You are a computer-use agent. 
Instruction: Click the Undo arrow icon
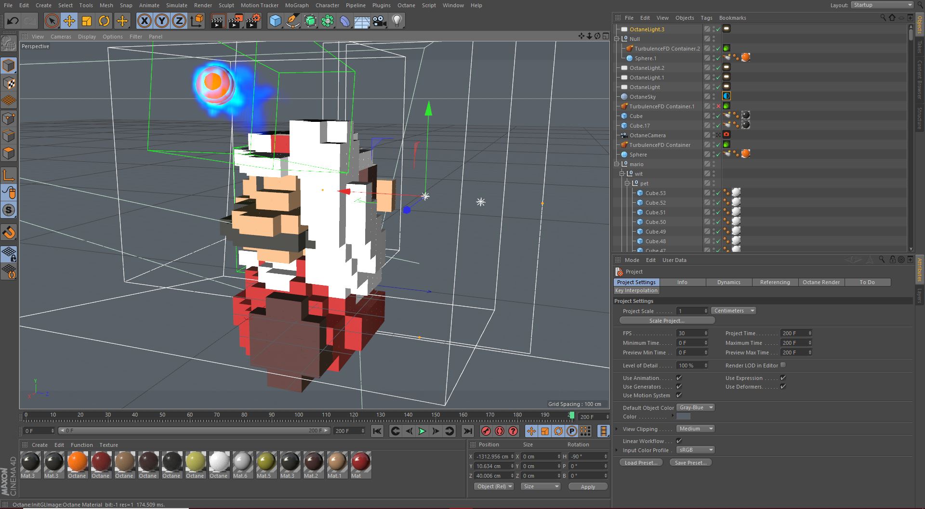pos(13,21)
